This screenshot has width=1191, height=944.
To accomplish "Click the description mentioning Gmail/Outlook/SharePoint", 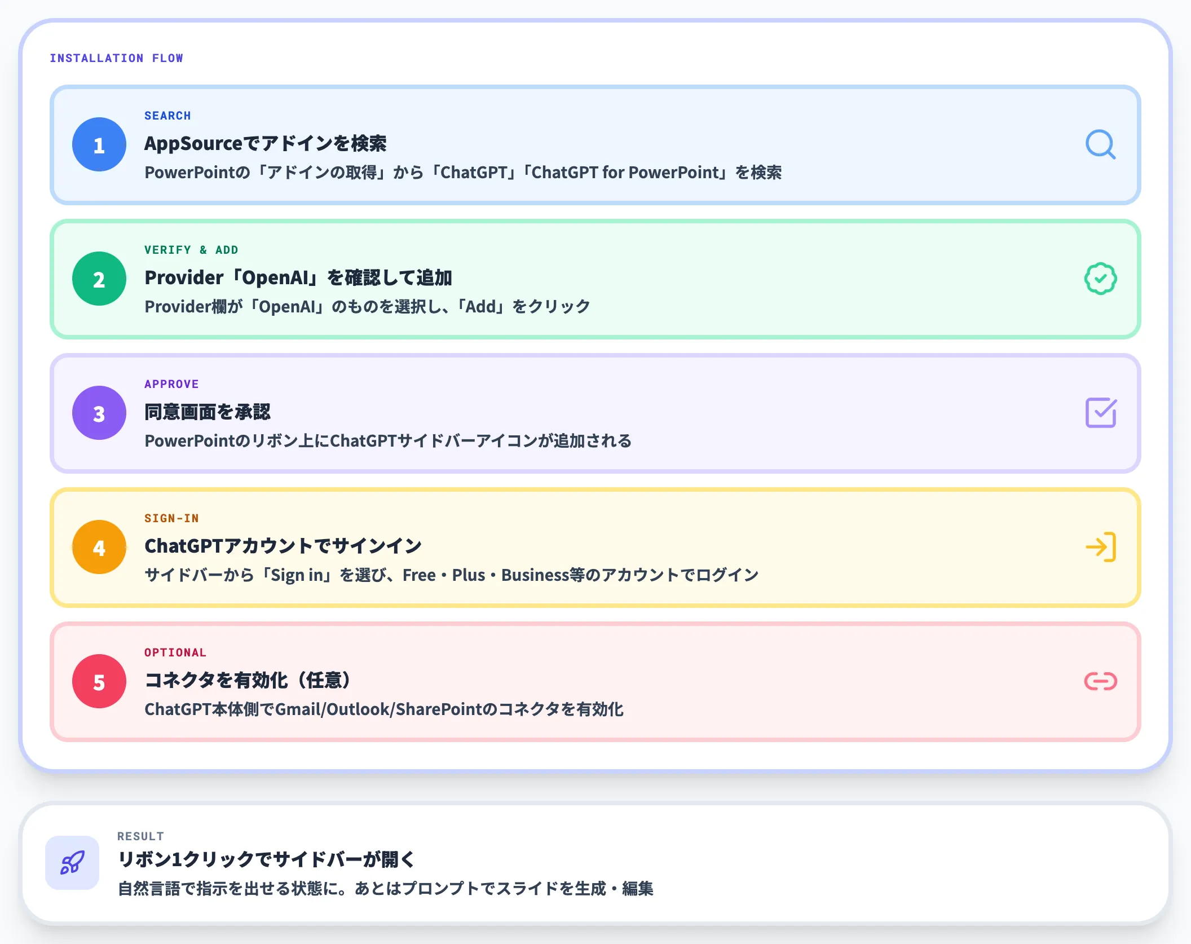I will (x=384, y=709).
